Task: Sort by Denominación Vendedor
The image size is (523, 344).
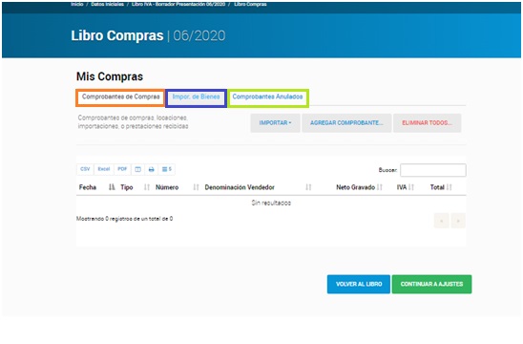Action: [240, 187]
